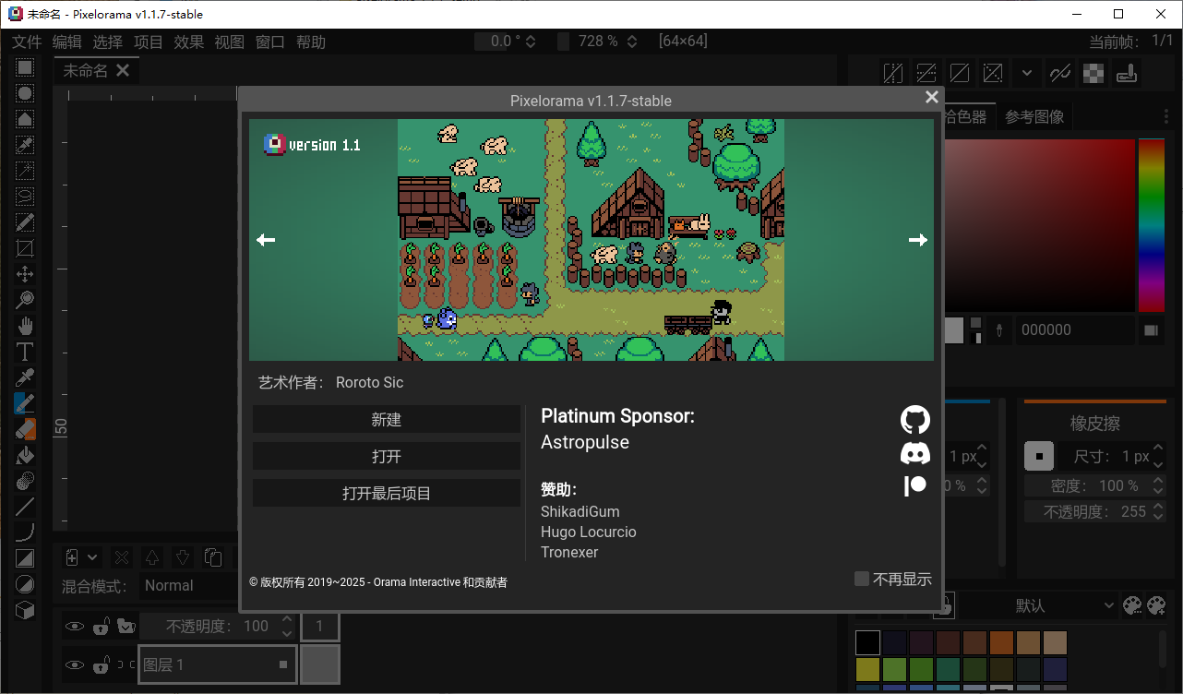Lock layer 图层 1

pyautogui.click(x=101, y=664)
